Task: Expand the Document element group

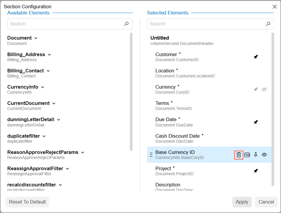Action: tap(36, 38)
